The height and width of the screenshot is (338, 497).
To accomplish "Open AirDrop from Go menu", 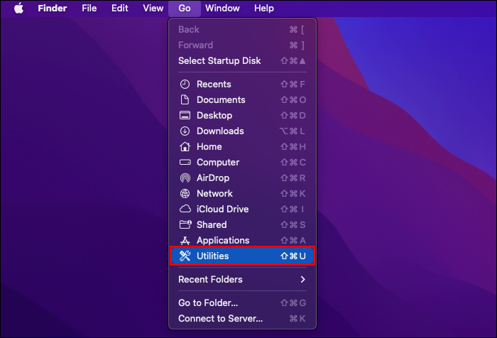I will 243,178.
